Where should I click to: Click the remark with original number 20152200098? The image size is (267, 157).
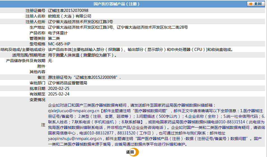coord(84,77)
